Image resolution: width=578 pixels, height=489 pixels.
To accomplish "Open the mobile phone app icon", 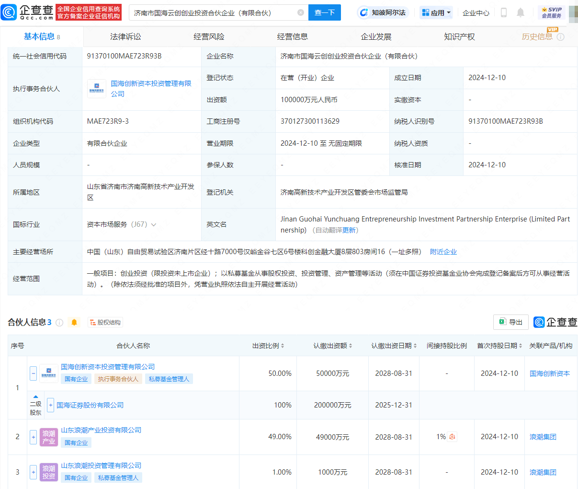I will click(503, 13).
